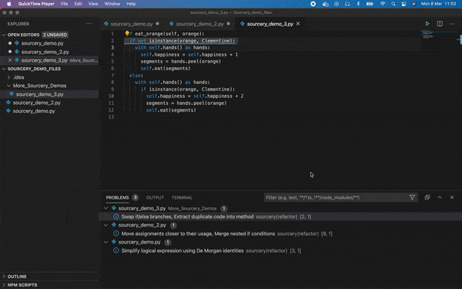Screen dimensions: 462x289
Task: Run the Python file with play icon
Action: 427,24
